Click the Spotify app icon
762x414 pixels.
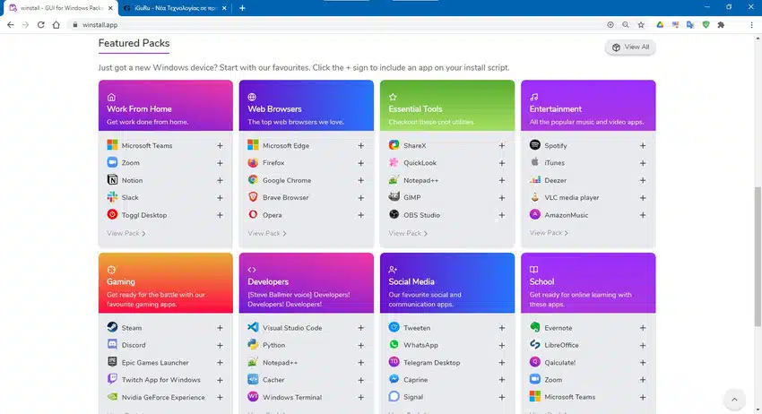(x=534, y=145)
